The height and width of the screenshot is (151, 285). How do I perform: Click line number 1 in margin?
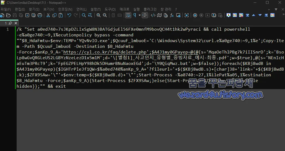(8, 29)
